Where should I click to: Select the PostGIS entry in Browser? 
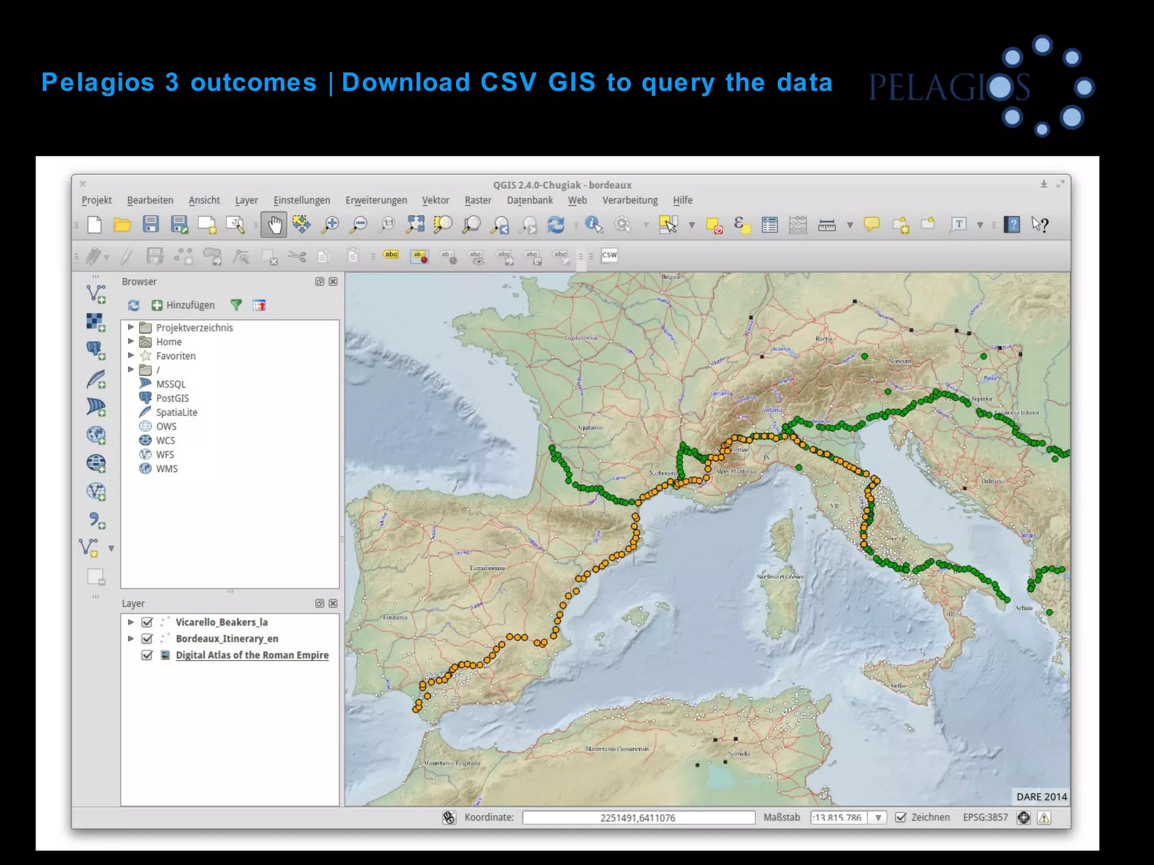(x=172, y=398)
